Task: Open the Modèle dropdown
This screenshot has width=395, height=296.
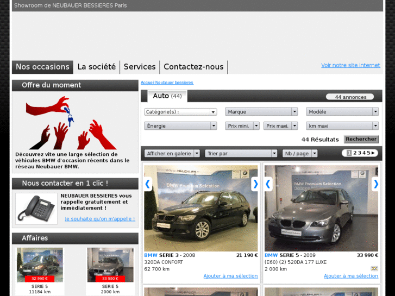Action: 342,111
